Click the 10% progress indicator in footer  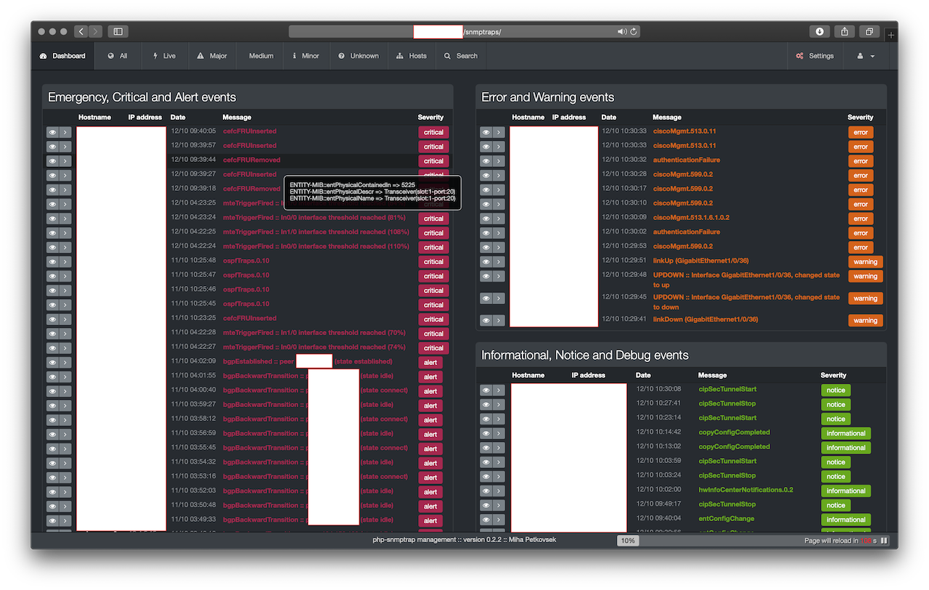click(x=628, y=541)
